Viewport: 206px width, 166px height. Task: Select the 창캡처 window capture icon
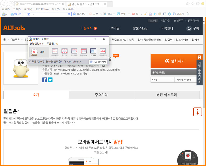coord(65,52)
